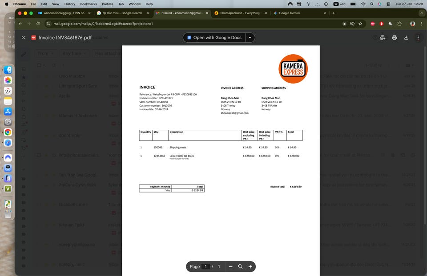Open the Chrome profile avatar

(x=413, y=24)
